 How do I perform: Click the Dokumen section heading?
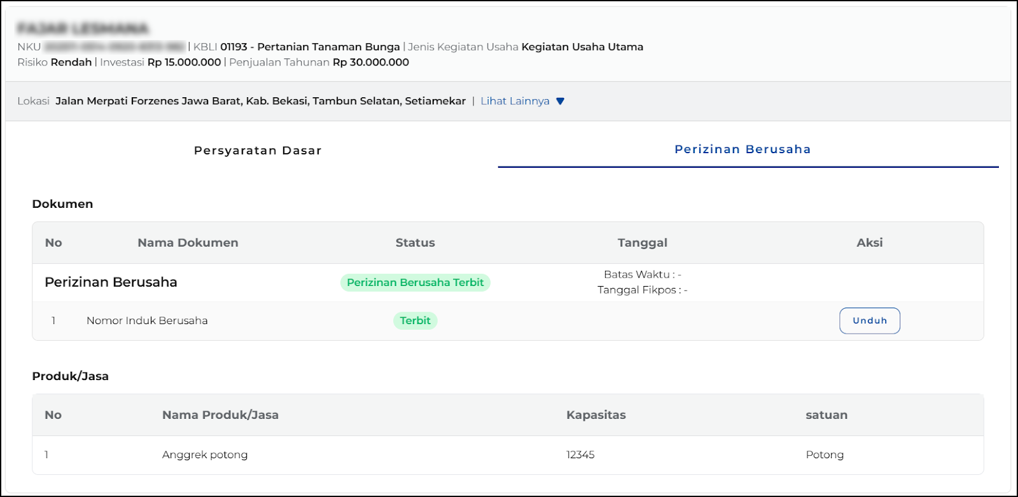pyautogui.click(x=62, y=204)
